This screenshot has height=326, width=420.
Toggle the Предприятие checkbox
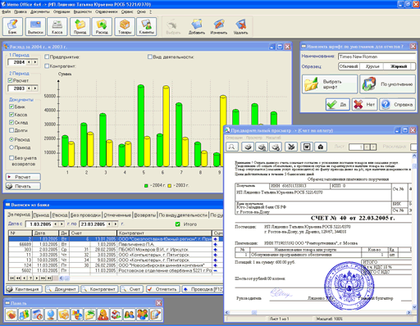(x=47, y=57)
